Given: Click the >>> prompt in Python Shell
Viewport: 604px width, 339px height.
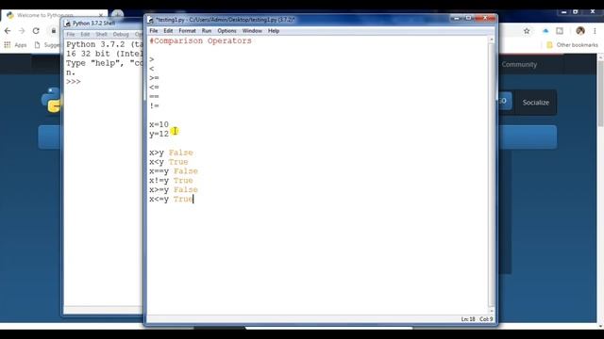Looking at the screenshot, I should pyautogui.click(x=74, y=82).
